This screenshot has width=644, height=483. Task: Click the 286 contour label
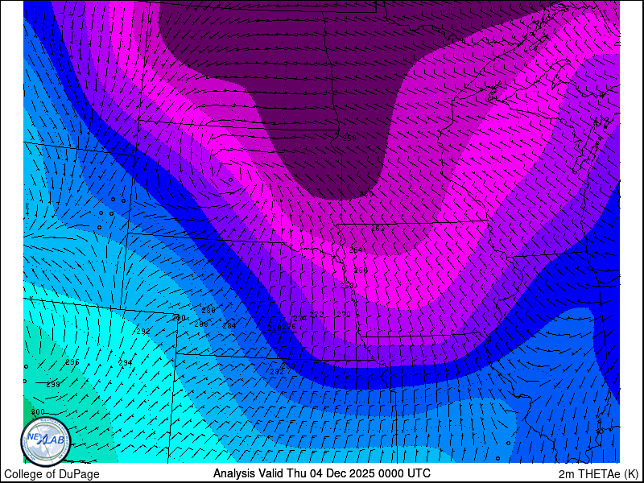click(208, 311)
